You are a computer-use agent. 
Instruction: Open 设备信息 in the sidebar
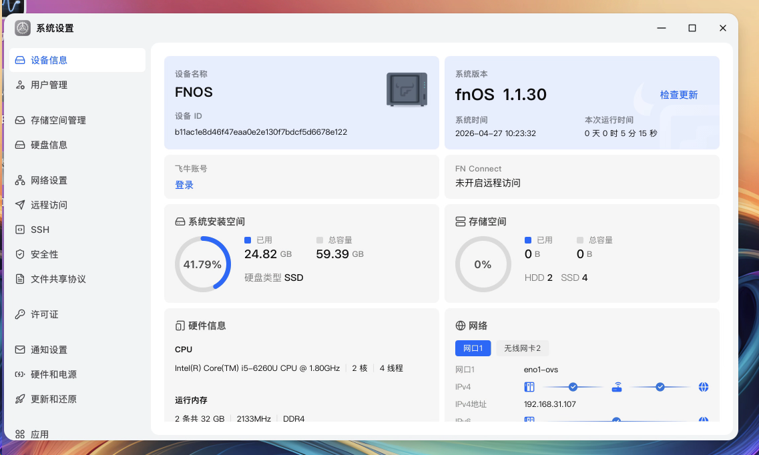click(77, 60)
